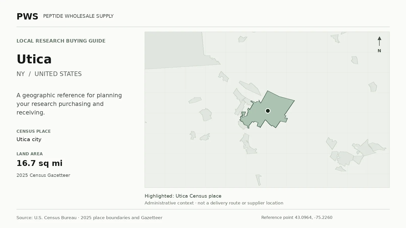Click the Land Area label
The height and width of the screenshot is (228, 406).
(29, 154)
